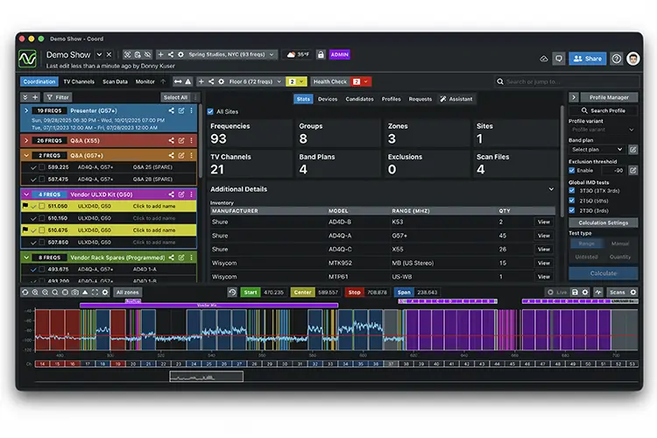This screenshot has width=657, height=438.
Task: Click the save disk icon near Live
Action: pos(575,292)
